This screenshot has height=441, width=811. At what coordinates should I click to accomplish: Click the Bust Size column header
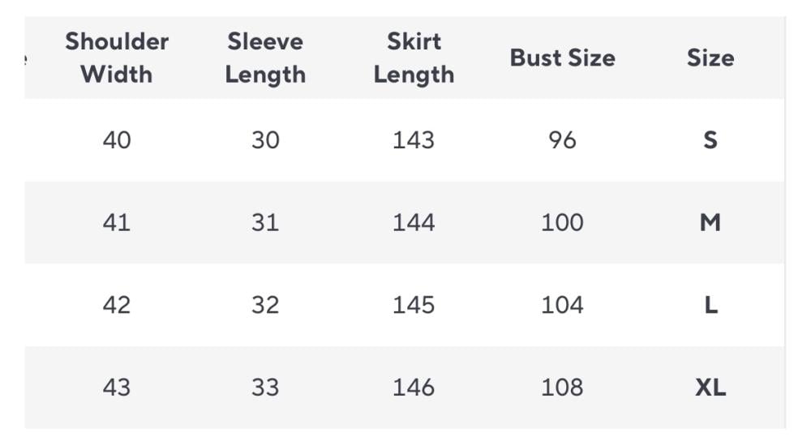point(562,58)
